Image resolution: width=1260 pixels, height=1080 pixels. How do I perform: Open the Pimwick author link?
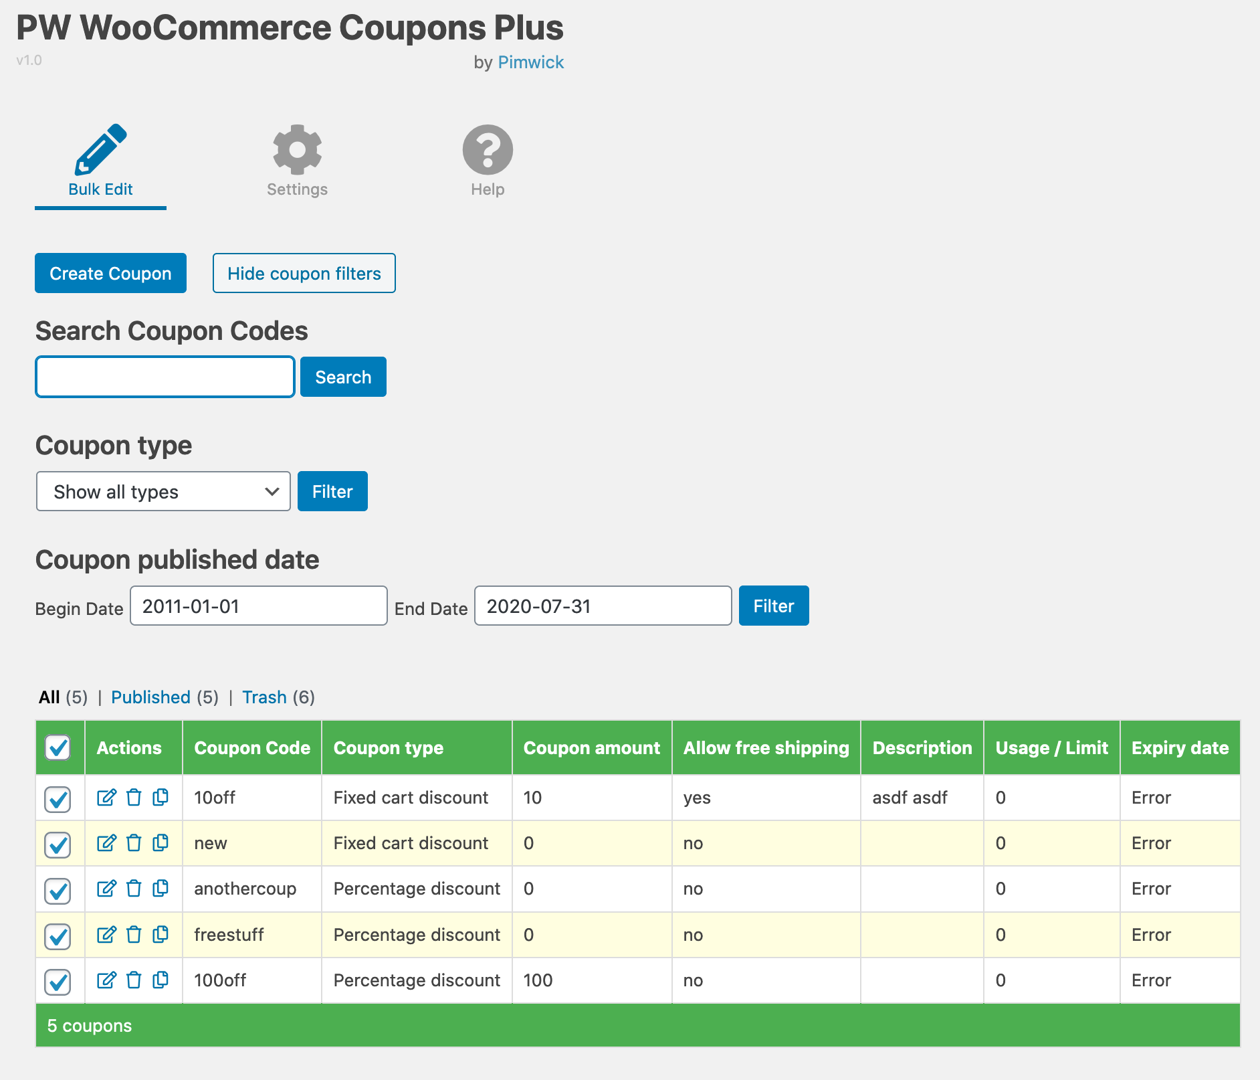tap(530, 62)
